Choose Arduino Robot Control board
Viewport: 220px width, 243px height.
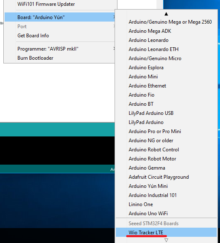tap(166, 150)
